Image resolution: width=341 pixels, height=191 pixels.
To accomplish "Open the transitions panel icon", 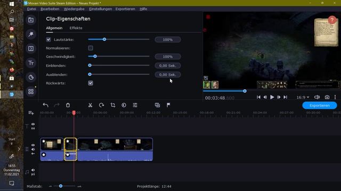I will [31, 48].
